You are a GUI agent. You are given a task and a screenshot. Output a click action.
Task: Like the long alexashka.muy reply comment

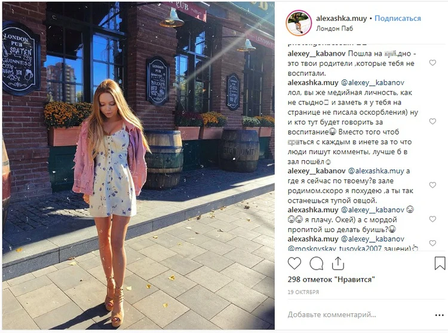(432, 121)
